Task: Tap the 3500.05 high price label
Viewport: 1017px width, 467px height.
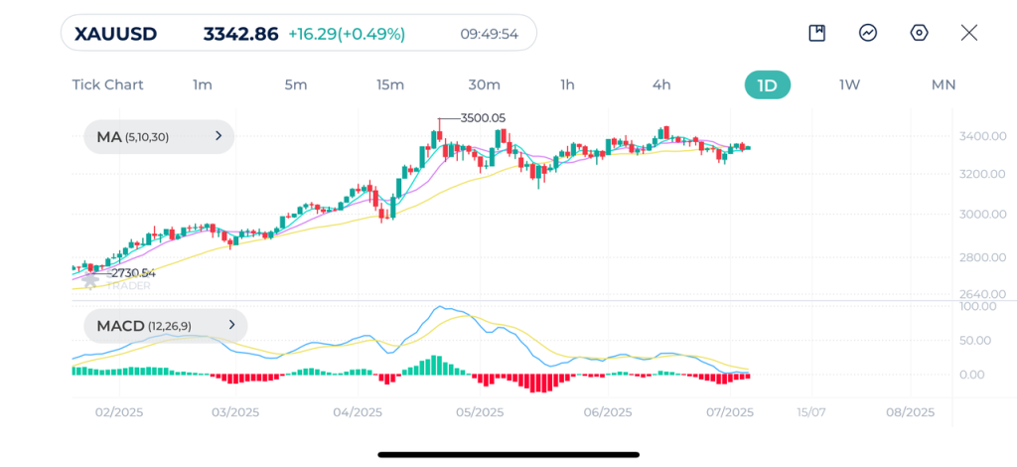Action: [x=483, y=118]
